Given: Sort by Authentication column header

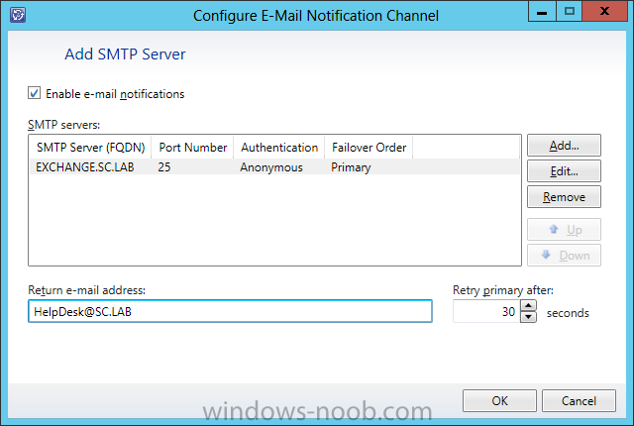Looking at the screenshot, I should (x=279, y=148).
